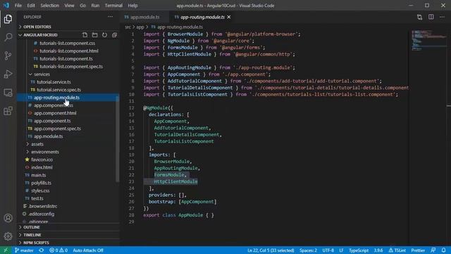Click the master branch indicator

[24, 250]
